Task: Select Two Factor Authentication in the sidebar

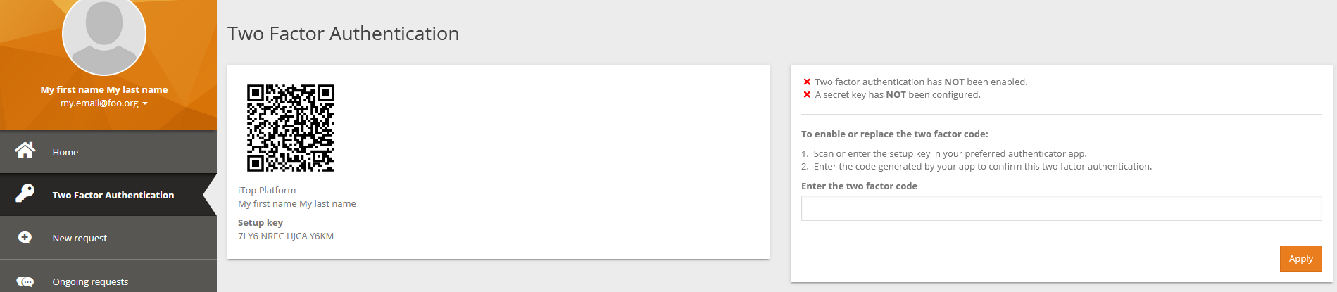Action: (x=113, y=195)
